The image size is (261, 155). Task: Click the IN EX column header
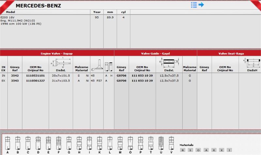(4, 69)
